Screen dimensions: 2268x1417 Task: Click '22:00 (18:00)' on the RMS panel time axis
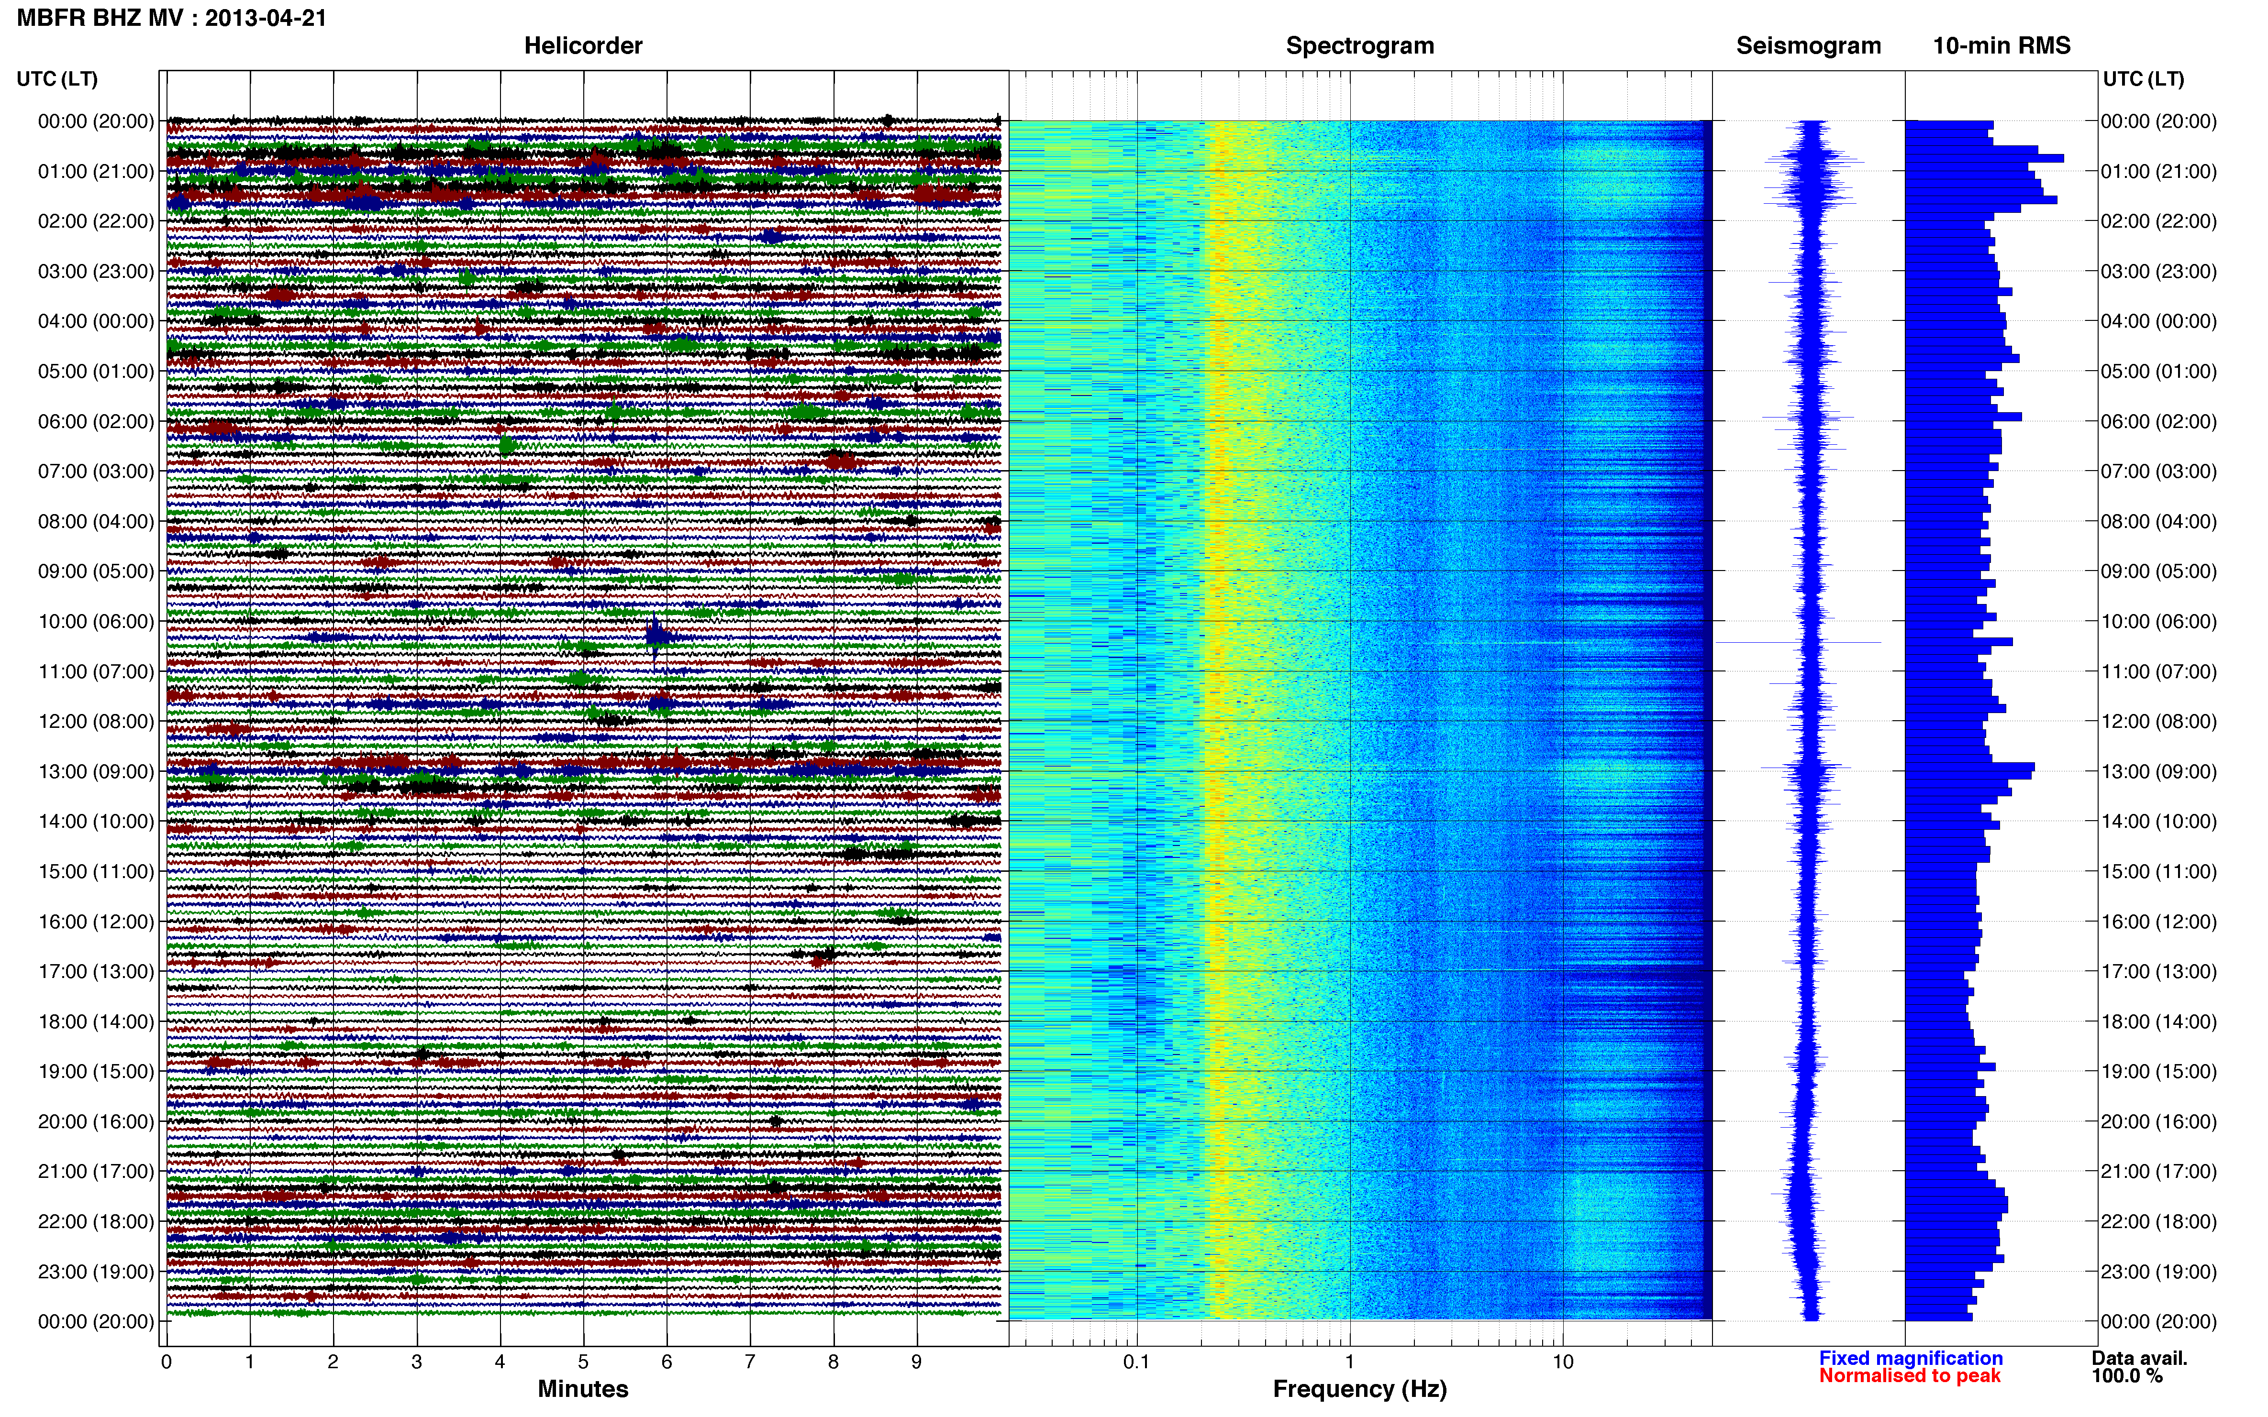[2158, 1222]
